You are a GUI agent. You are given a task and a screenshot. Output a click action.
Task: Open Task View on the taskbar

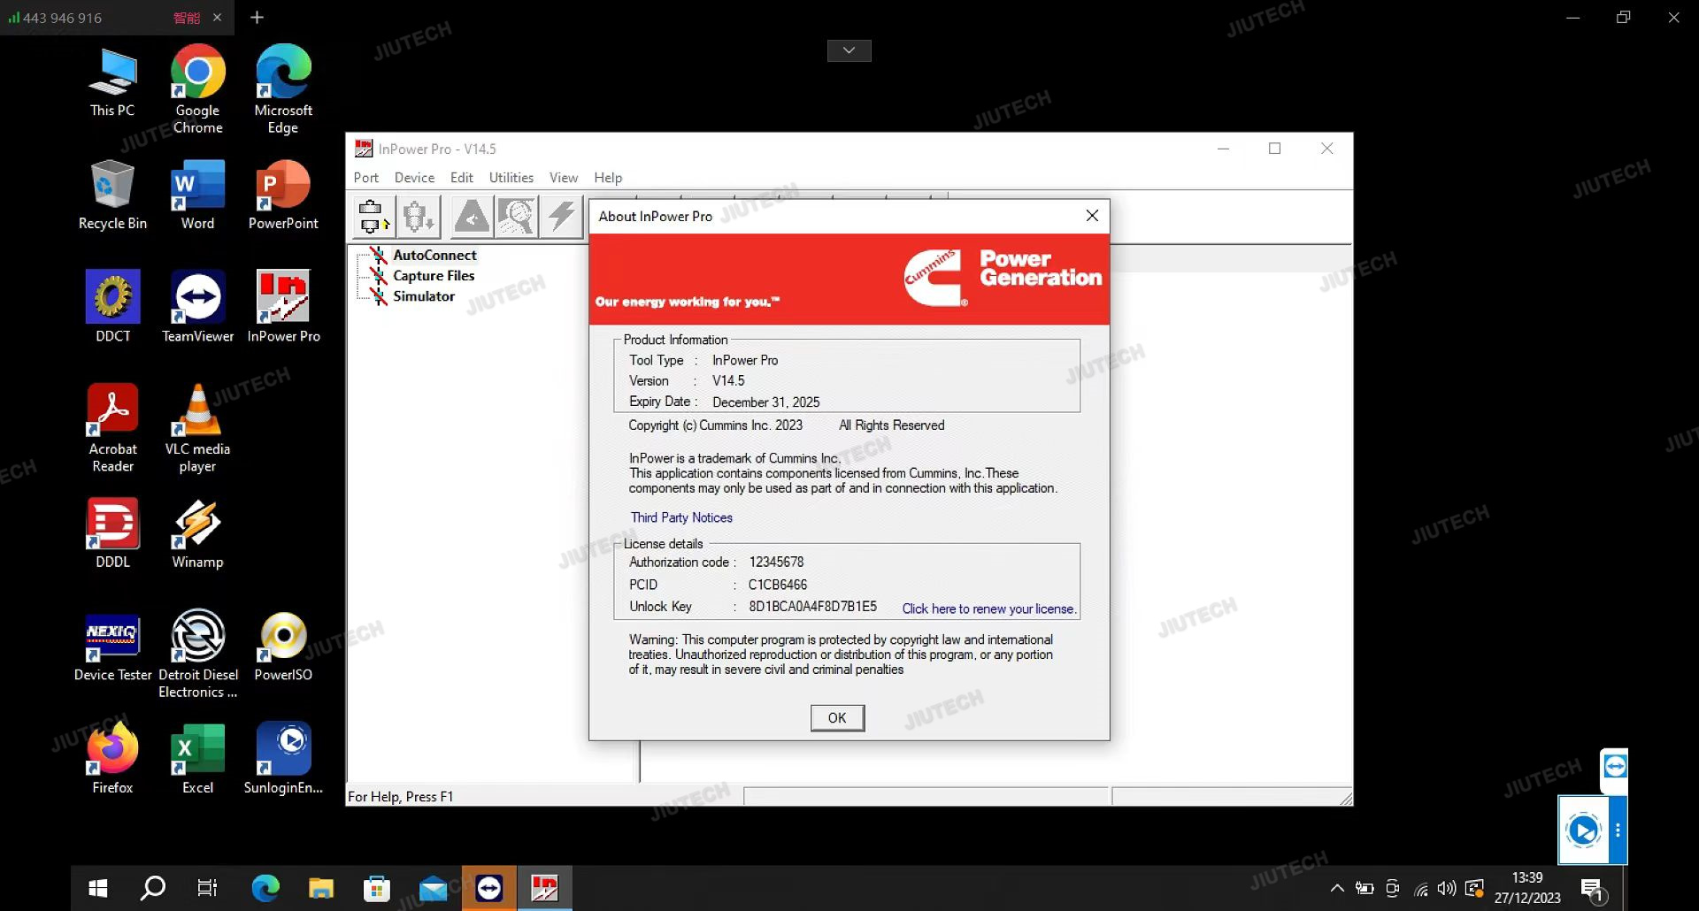[207, 888]
